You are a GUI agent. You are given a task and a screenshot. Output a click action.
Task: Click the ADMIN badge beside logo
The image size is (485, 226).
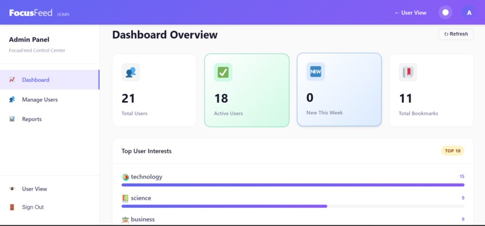tap(63, 14)
